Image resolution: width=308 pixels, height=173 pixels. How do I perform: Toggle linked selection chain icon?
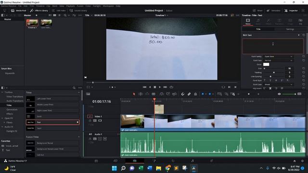pos(189,94)
